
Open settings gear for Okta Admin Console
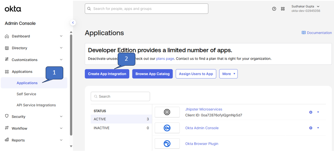tap(311, 128)
